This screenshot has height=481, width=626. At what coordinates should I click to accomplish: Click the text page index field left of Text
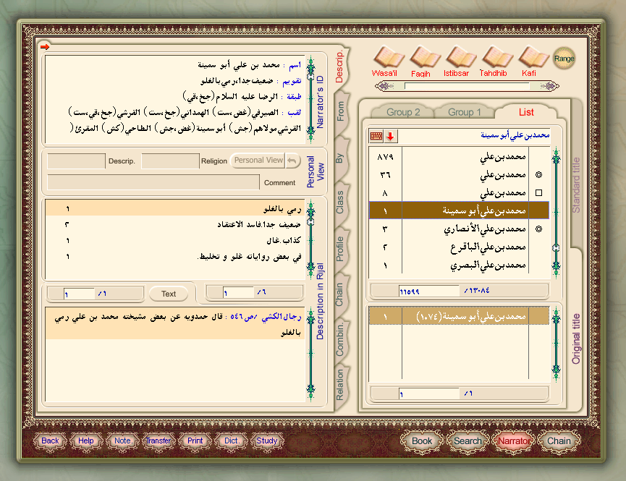(x=79, y=294)
